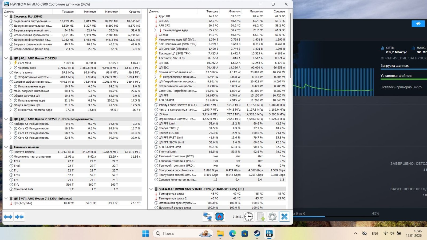
Task: Select the Command Rate row
Action: 75,189
